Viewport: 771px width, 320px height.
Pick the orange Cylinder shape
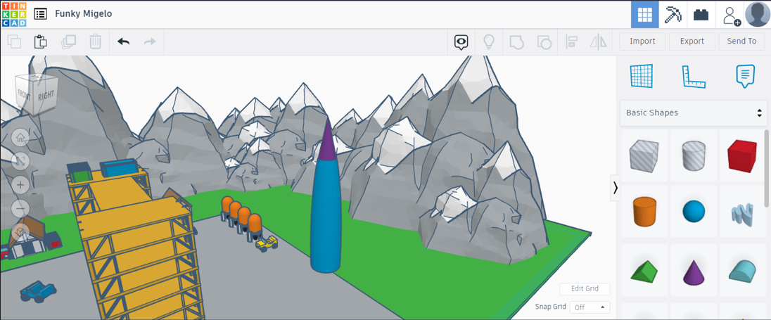click(644, 212)
